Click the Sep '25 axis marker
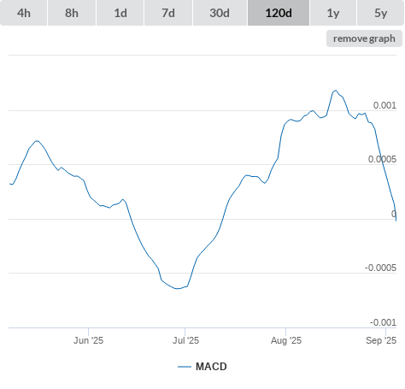 (x=381, y=340)
